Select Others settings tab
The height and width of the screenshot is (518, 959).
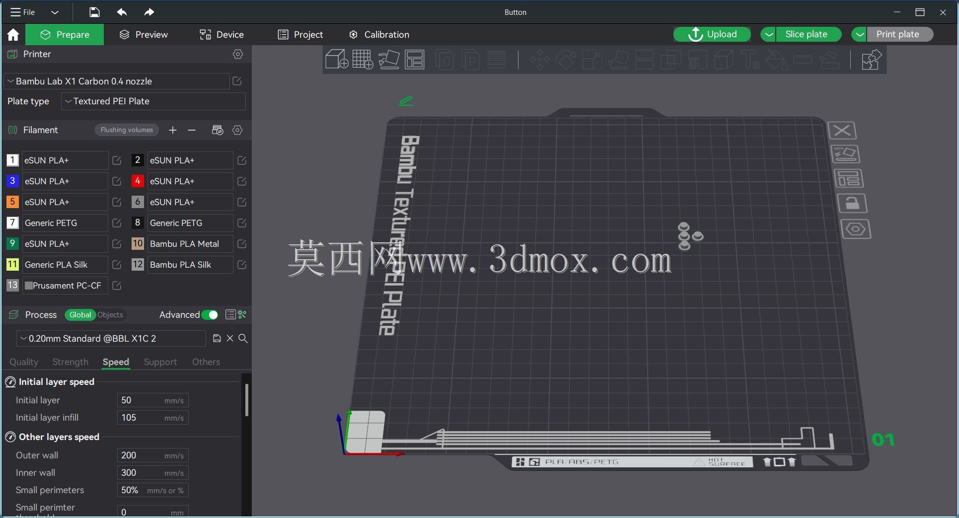click(206, 362)
